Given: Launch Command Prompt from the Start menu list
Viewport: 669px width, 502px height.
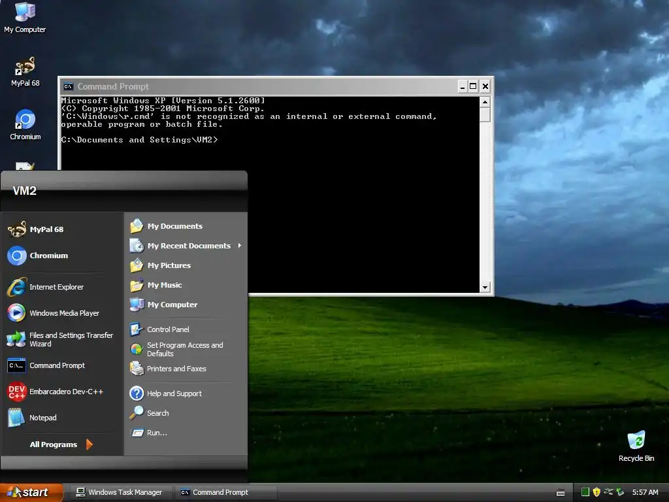Looking at the screenshot, I should click(62, 365).
